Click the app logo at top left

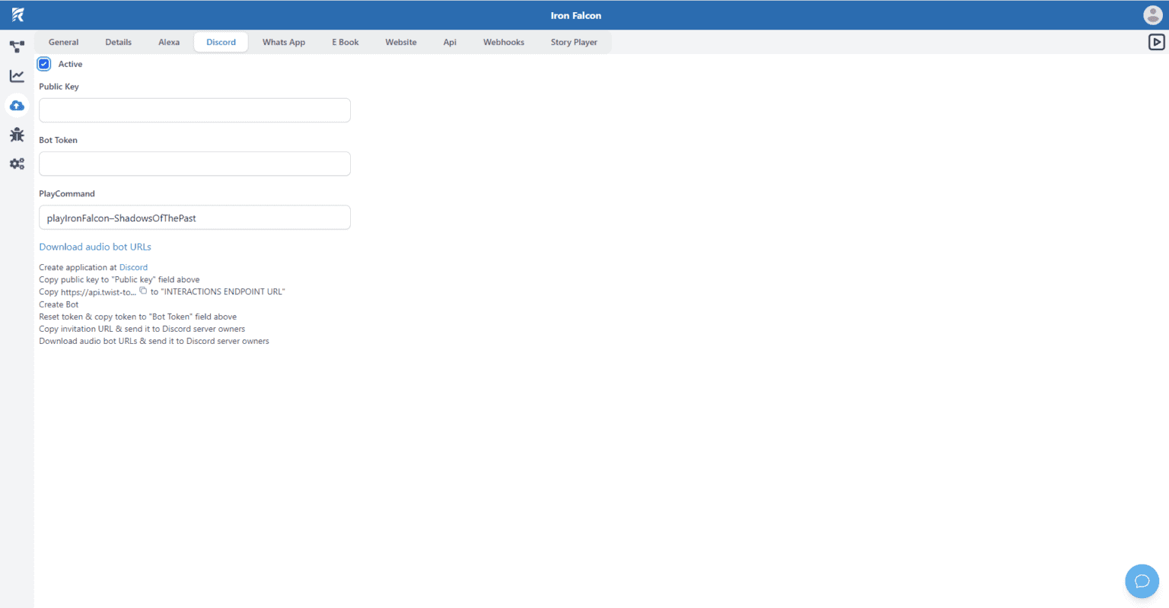coord(17,14)
